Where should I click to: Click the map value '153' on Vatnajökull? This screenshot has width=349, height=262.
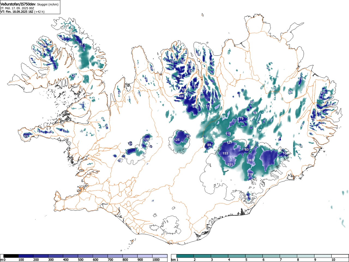pyautogui.click(x=225, y=153)
